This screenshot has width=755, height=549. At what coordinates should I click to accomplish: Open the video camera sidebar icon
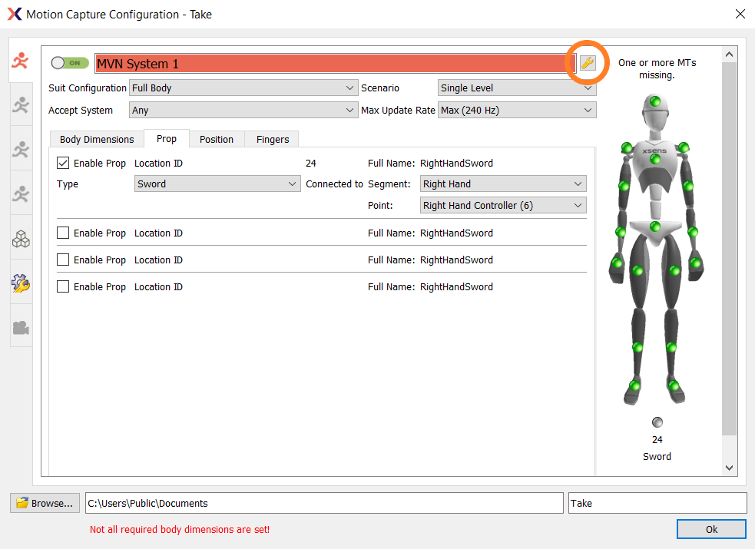pyautogui.click(x=21, y=328)
